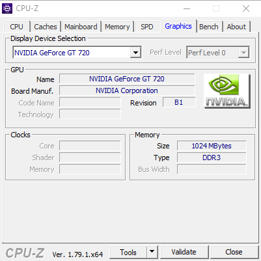Image resolution: width=261 pixels, height=261 pixels.
Task: Click the GPU Name field
Action: pyautogui.click(x=127, y=79)
